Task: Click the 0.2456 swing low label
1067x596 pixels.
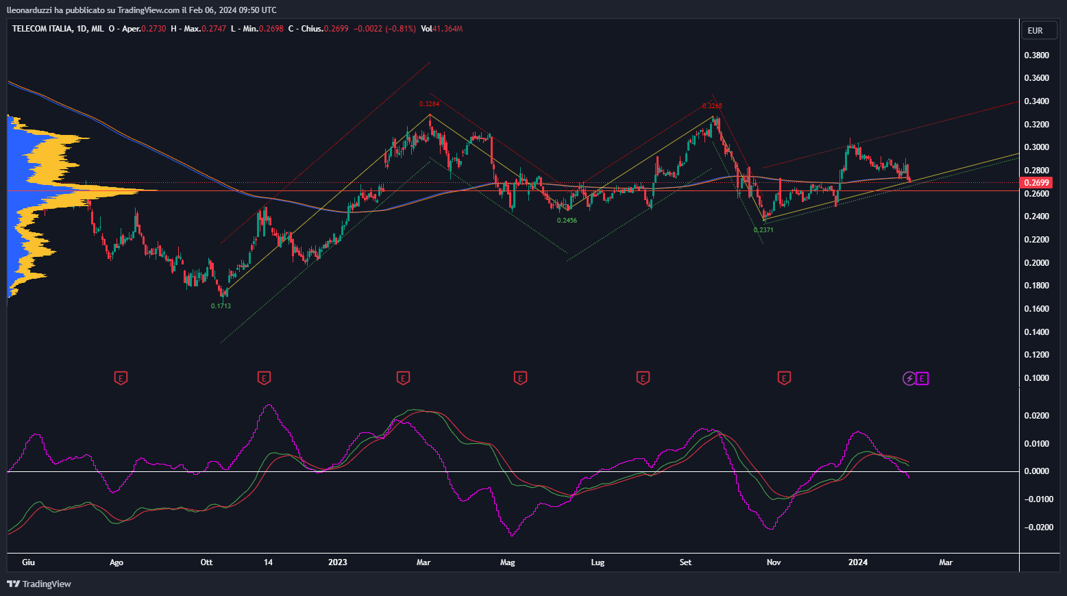Action: tap(567, 221)
